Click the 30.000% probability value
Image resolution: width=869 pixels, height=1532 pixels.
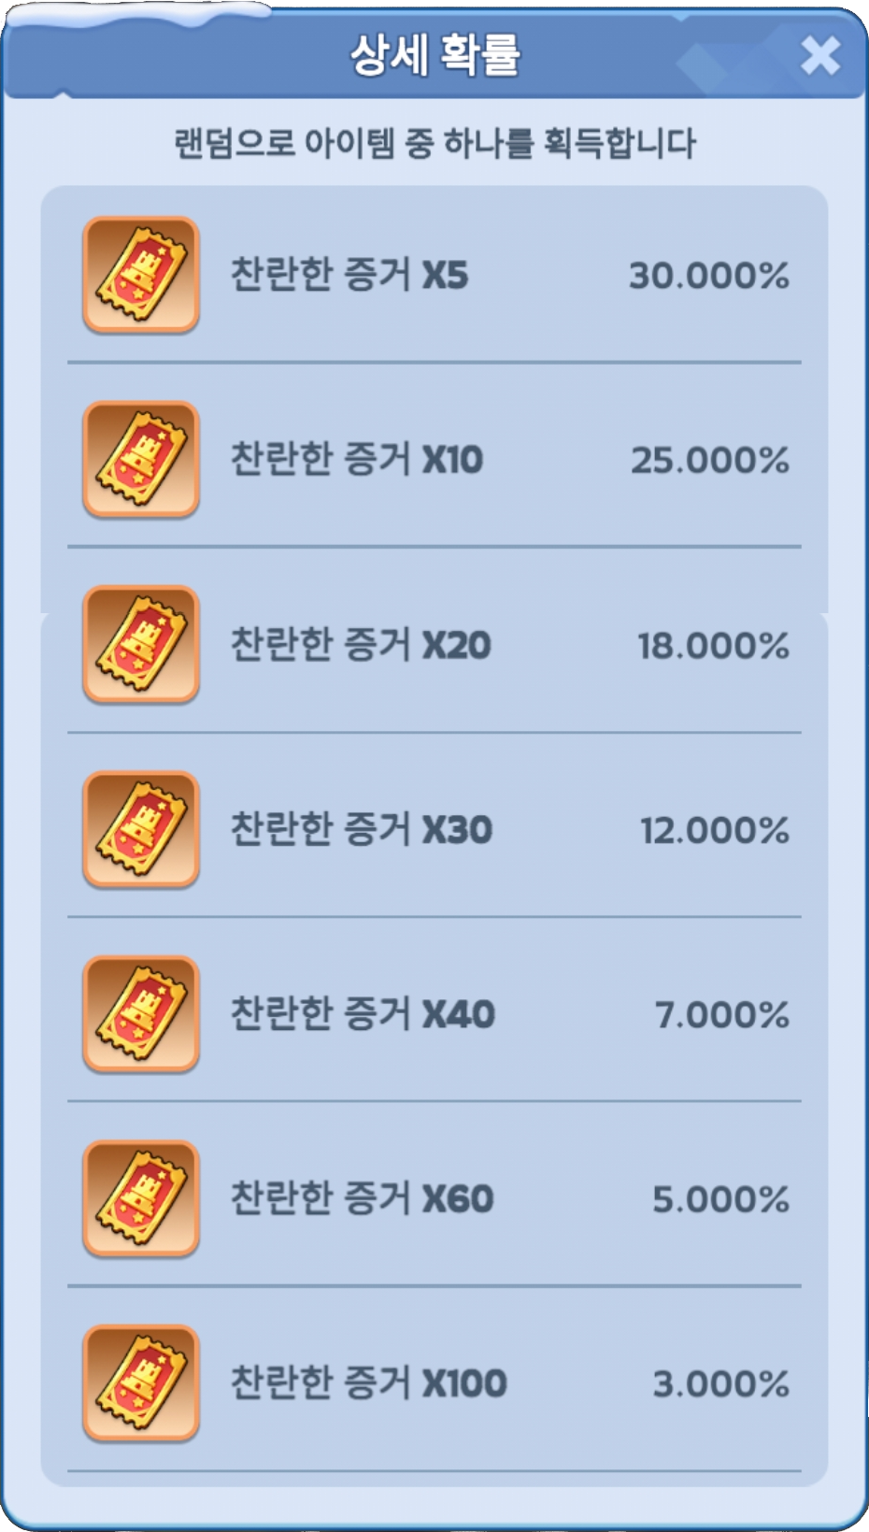click(x=709, y=276)
